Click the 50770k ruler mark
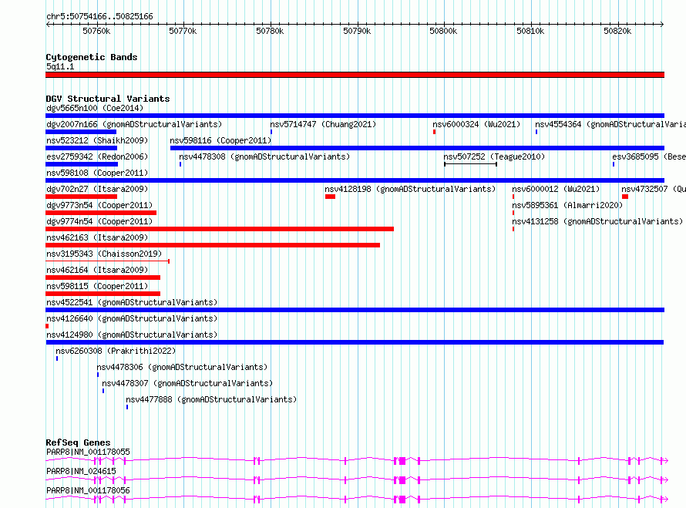 pyautogui.click(x=183, y=31)
